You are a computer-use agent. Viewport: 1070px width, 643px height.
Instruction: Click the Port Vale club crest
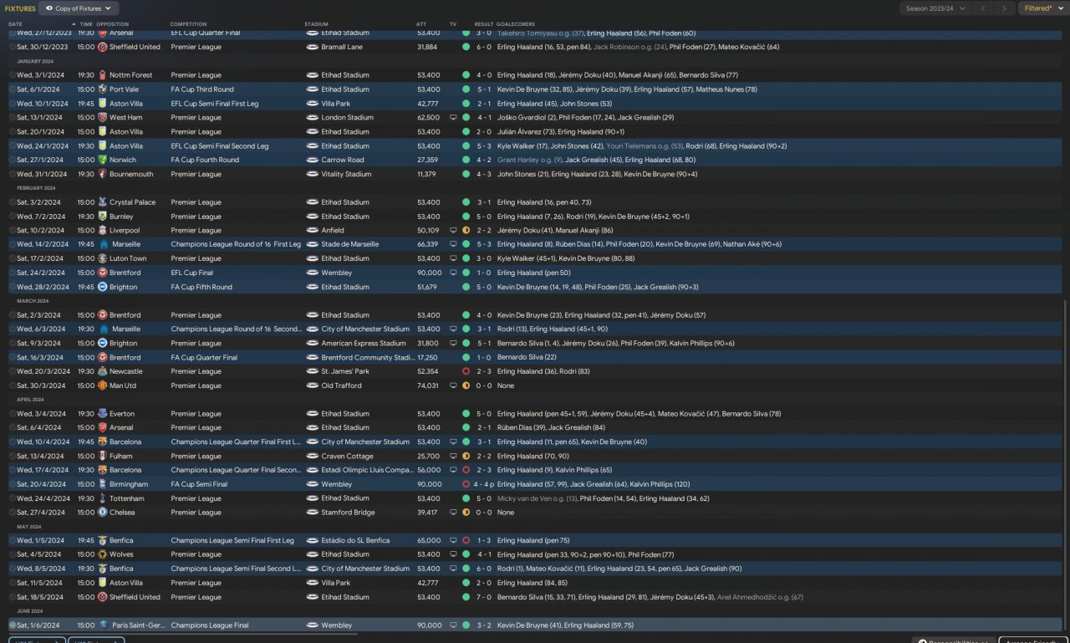click(103, 89)
